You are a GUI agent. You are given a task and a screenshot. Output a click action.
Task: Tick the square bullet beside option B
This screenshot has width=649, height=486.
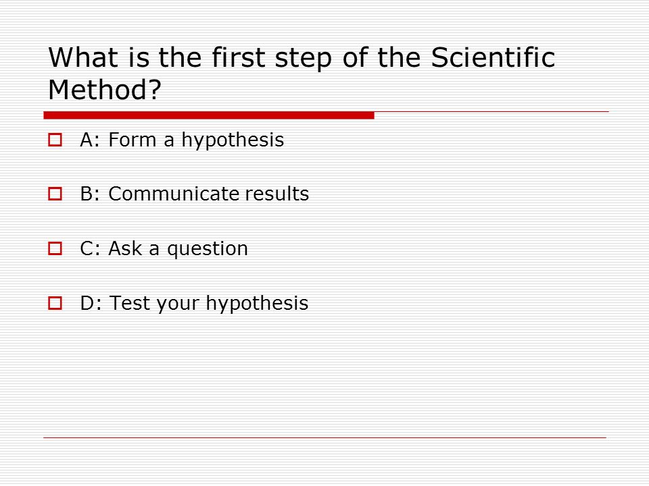click(55, 194)
